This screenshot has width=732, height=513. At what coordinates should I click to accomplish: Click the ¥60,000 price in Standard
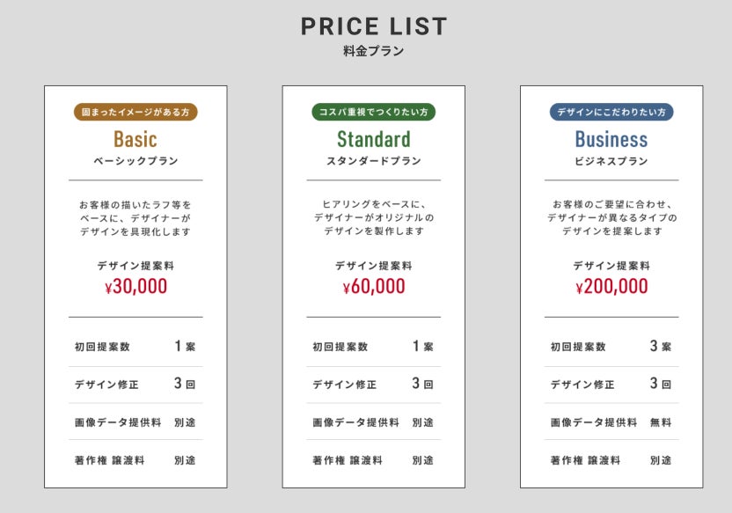(x=373, y=287)
